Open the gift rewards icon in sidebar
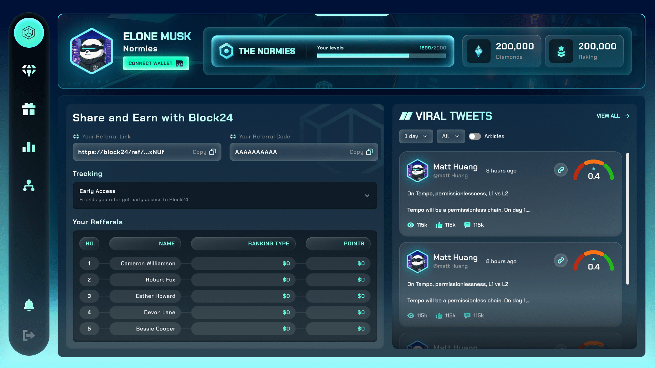 [29, 109]
